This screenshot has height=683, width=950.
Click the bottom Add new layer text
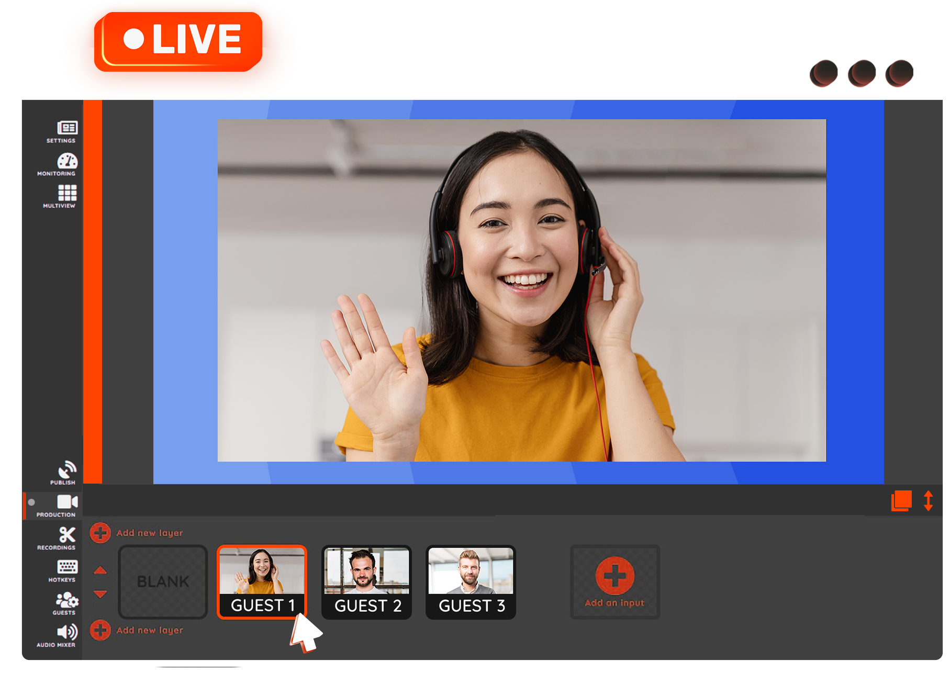(x=150, y=630)
